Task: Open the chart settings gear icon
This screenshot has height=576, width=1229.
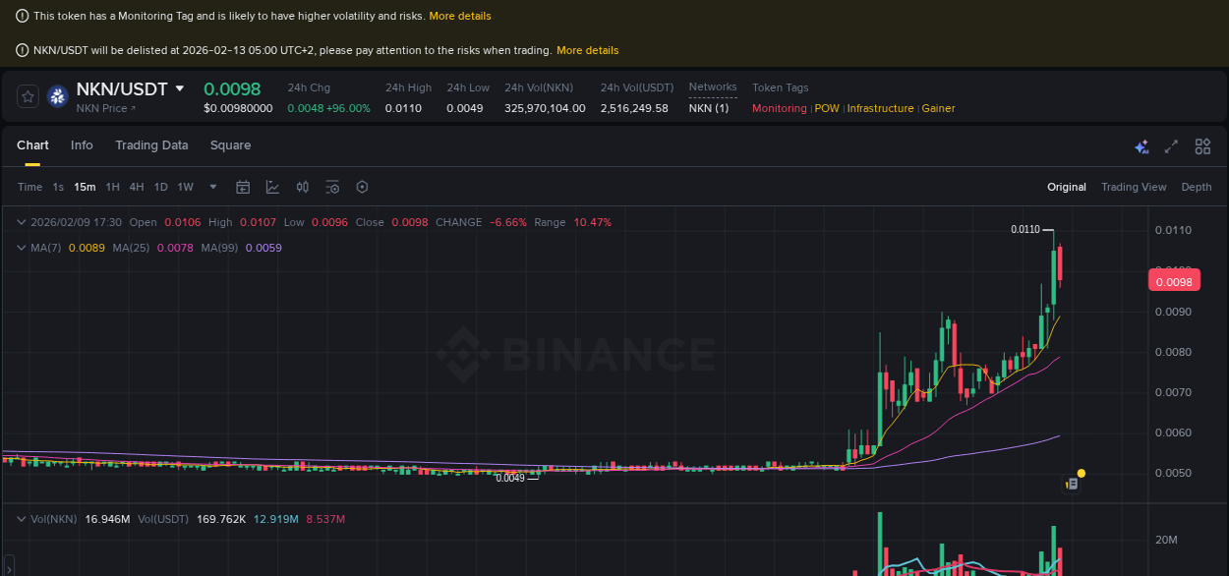Action: tap(362, 187)
